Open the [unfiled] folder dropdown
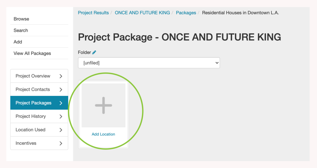The image size is (317, 168). [149, 63]
